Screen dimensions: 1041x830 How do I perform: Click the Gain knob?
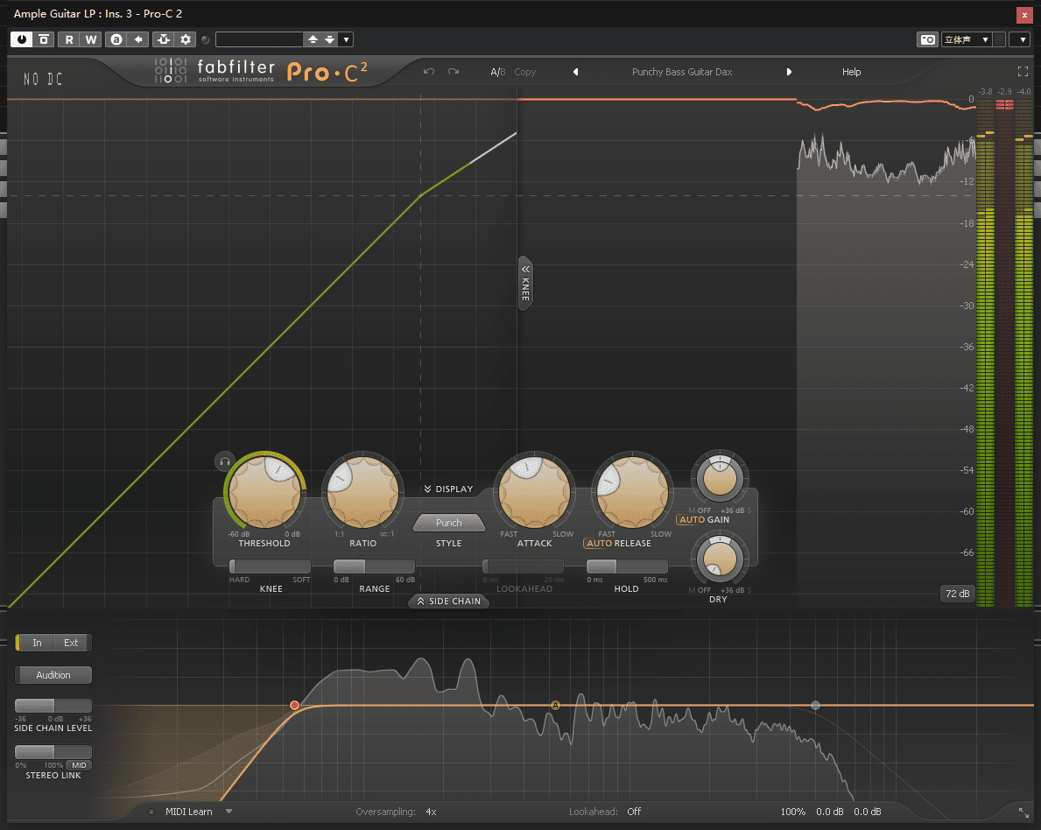[720, 478]
